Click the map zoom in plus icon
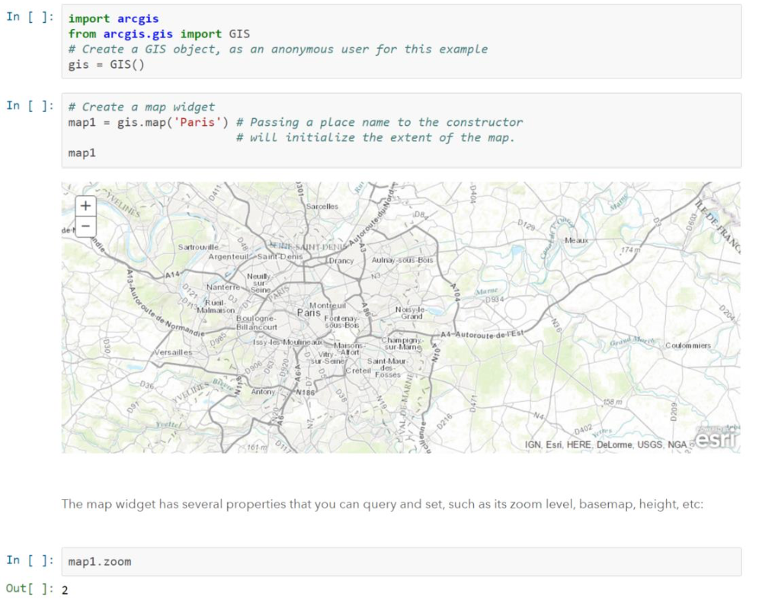Viewport: 762px width, 616px height. click(x=85, y=205)
